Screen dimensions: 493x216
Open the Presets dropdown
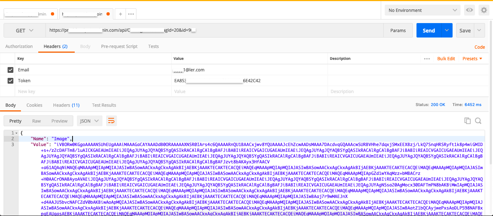(472, 58)
